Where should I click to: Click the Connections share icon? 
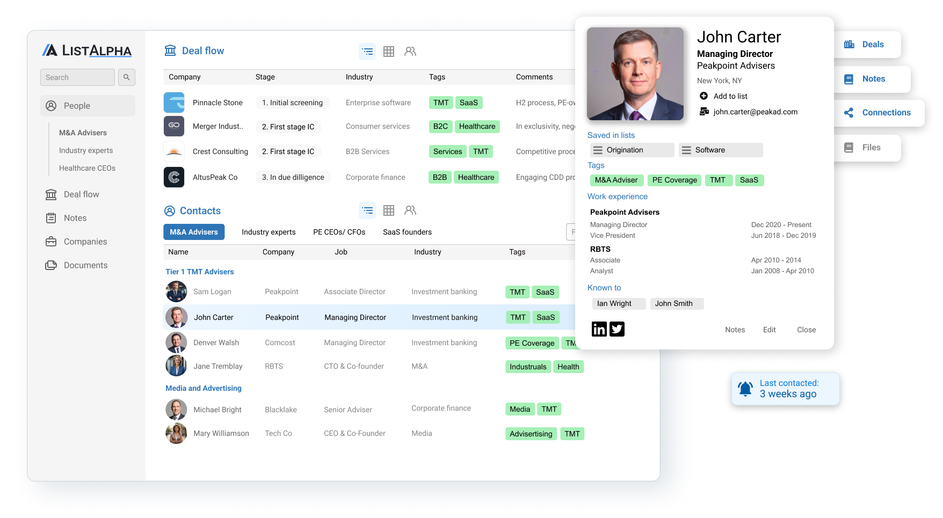849,113
